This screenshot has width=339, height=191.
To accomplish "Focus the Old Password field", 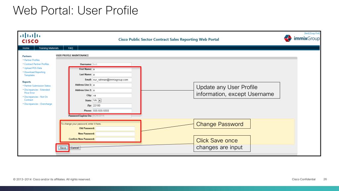I will [x=115, y=128].
